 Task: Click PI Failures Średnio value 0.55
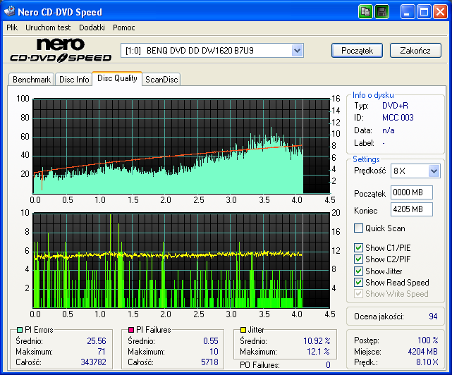(211, 341)
